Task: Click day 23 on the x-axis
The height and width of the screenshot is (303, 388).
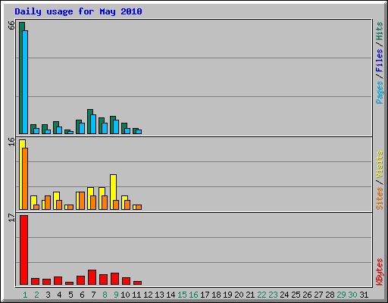Action: (273, 295)
